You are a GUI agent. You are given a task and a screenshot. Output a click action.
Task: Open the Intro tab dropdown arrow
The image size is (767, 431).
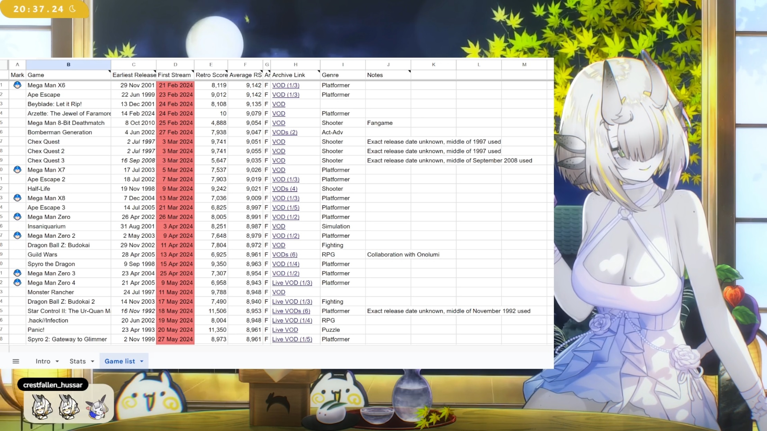(57, 361)
